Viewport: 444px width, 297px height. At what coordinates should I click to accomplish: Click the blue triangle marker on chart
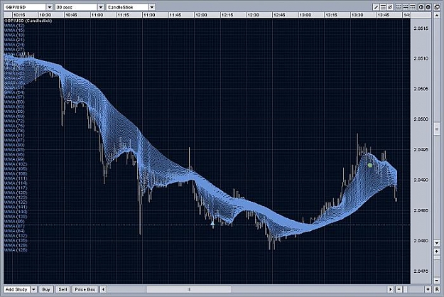(x=212, y=224)
